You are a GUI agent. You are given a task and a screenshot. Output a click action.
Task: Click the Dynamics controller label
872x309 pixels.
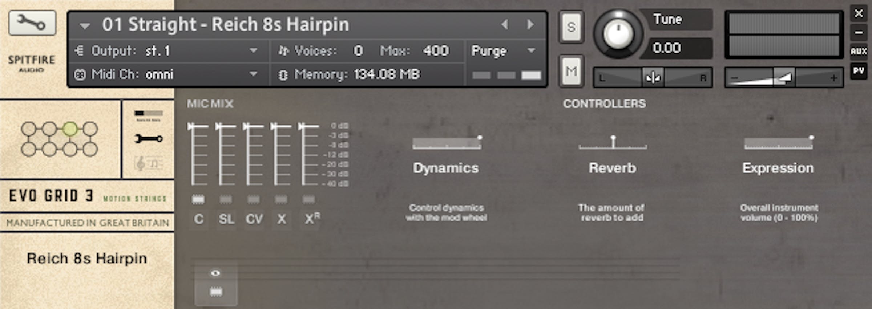(446, 168)
